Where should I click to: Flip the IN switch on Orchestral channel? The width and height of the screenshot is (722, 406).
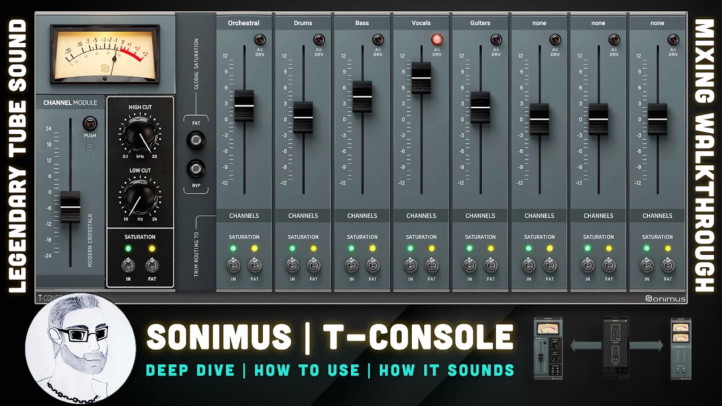pos(233,264)
